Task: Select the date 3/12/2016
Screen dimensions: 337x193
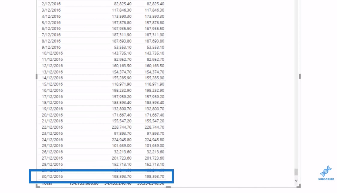Action: (x=51, y=10)
